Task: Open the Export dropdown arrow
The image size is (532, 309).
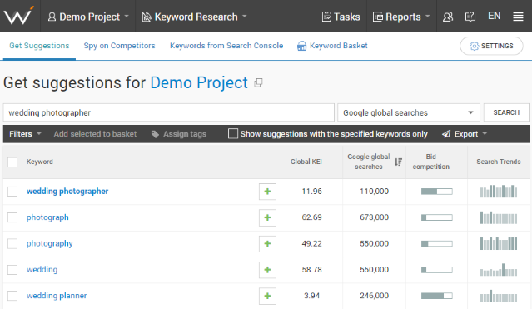Action: [485, 134]
